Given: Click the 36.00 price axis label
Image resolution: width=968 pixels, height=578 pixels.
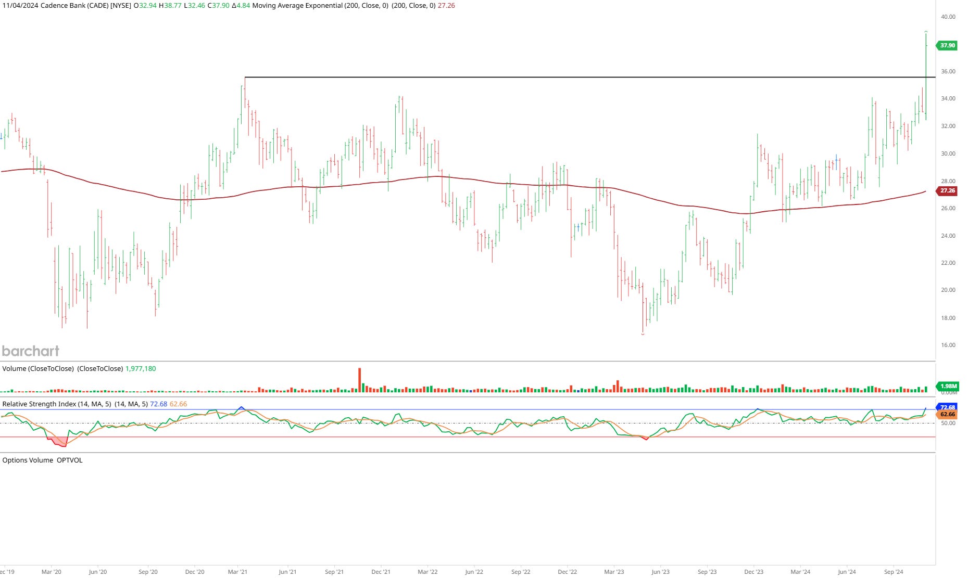Looking at the screenshot, I should click(x=948, y=71).
